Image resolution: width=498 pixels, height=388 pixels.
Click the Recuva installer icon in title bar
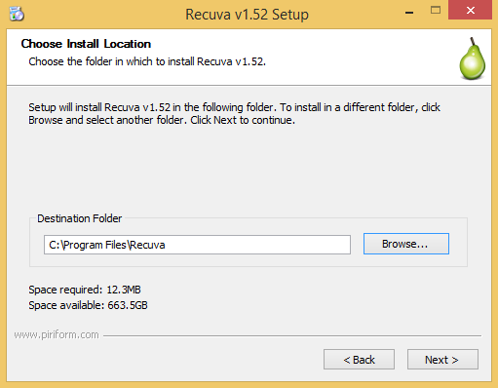tap(17, 14)
